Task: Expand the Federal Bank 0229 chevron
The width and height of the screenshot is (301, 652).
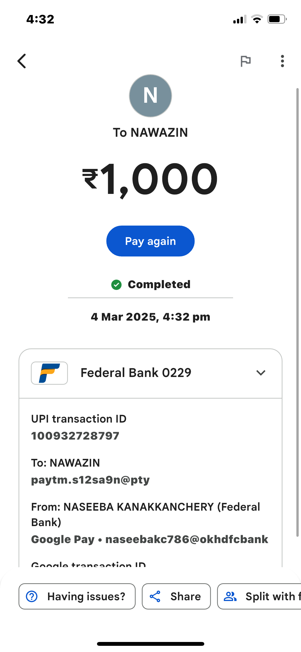Action: pos(261,373)
